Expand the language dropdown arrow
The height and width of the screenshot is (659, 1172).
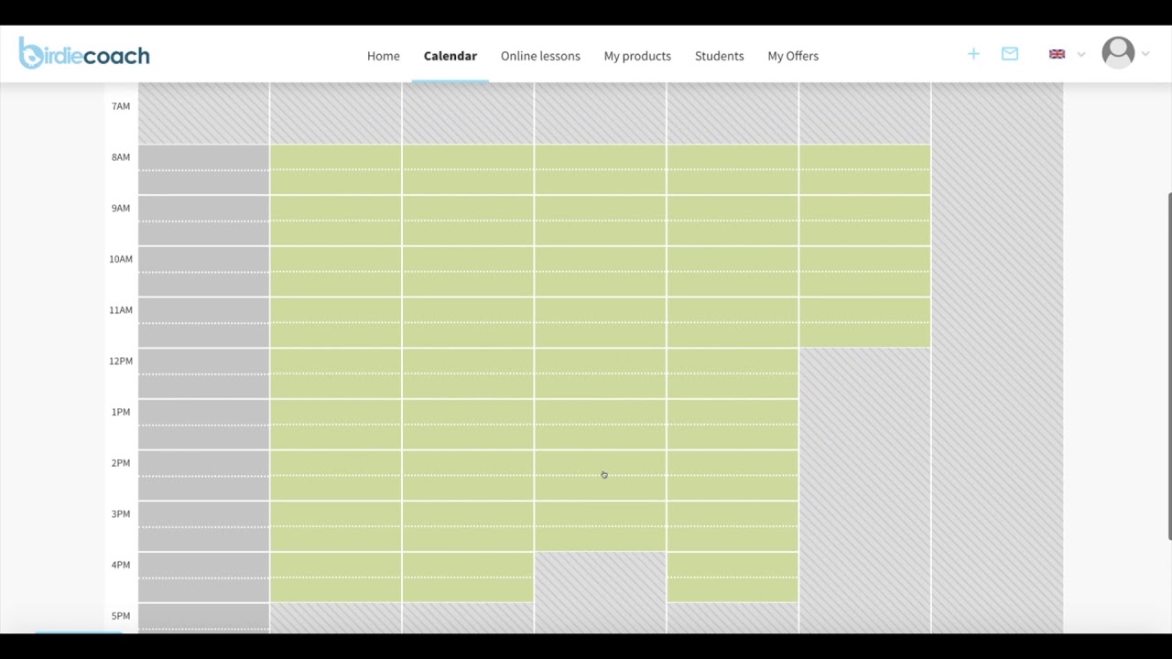coord(1081,55)
